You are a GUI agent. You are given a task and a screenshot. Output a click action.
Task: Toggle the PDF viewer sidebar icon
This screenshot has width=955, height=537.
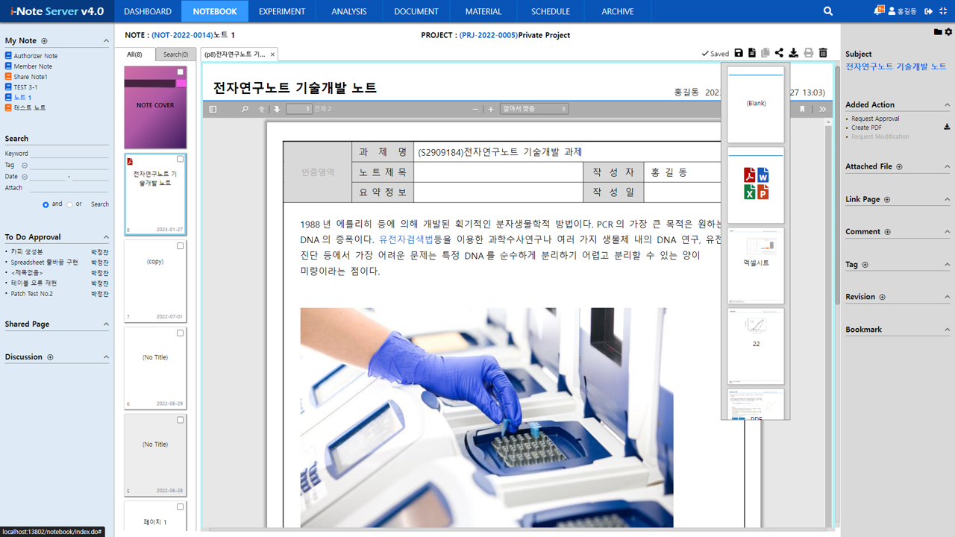pyautogui.click(x=213, y=109)
